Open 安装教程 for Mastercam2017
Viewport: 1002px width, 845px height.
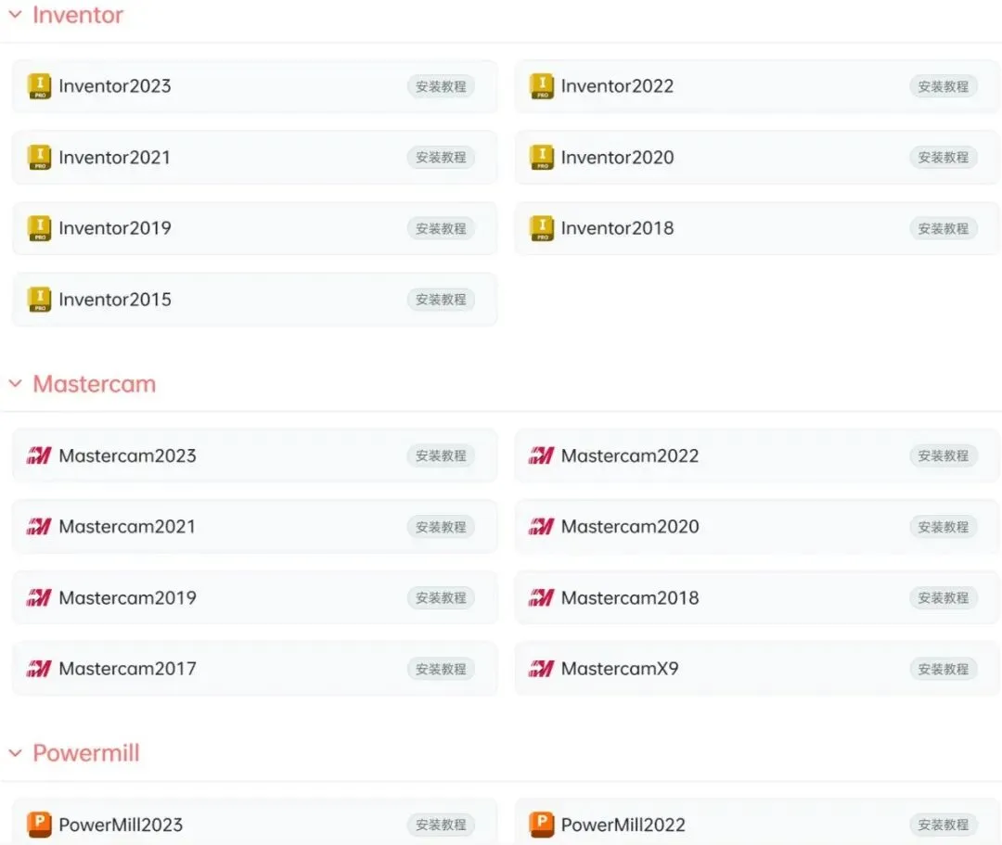[441, 669]
